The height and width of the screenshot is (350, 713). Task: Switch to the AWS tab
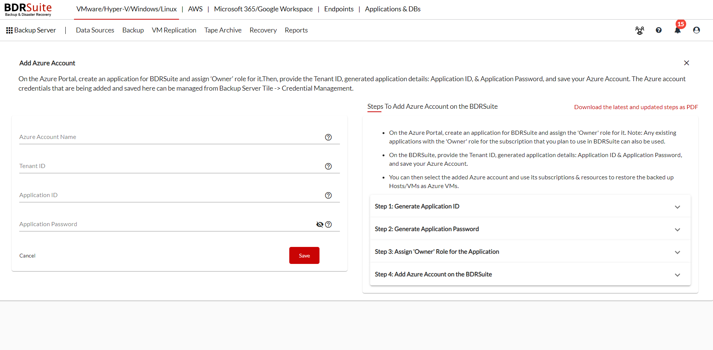[x=195, y=9]
